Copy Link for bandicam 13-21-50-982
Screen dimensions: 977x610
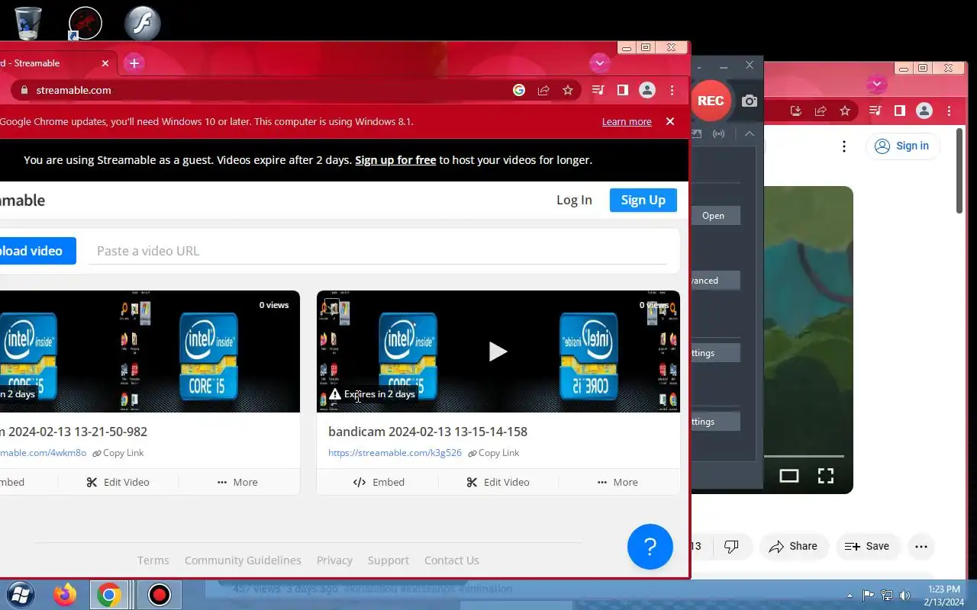(x=118, y=453)
